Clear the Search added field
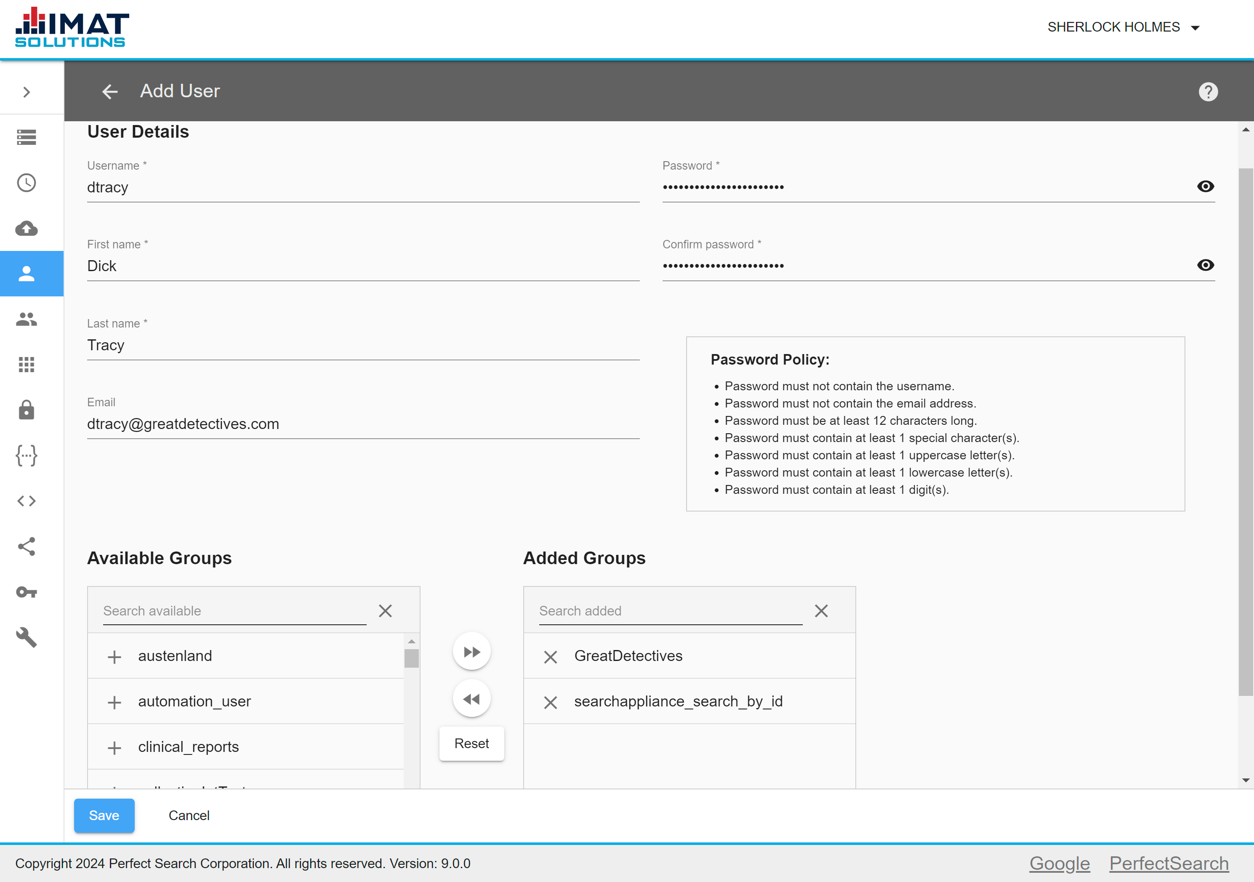The height and width of the screenshot is (882, 1254). coord(821,611)
